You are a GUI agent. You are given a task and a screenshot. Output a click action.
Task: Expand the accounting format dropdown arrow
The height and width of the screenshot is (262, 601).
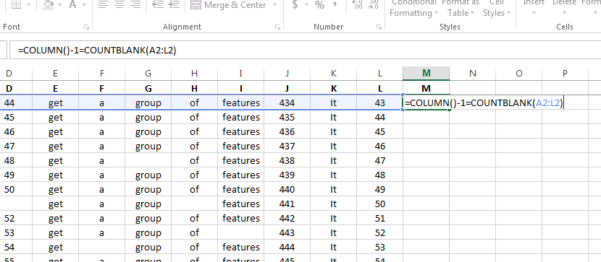[x=306, y=5]
